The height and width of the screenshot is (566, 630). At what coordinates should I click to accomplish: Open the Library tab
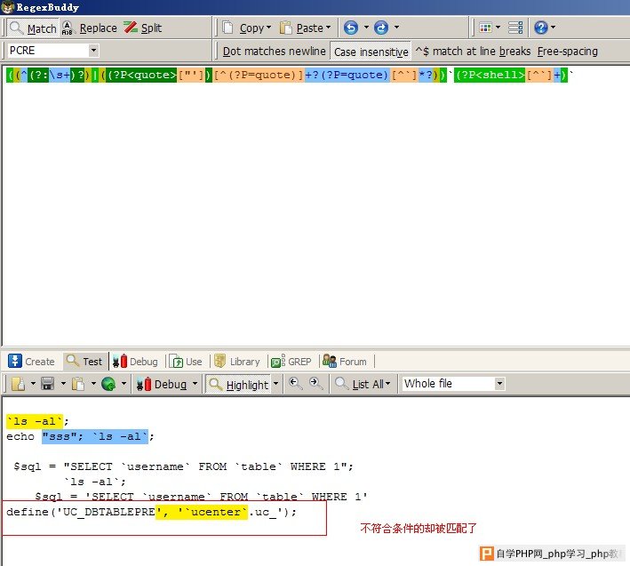237,362
